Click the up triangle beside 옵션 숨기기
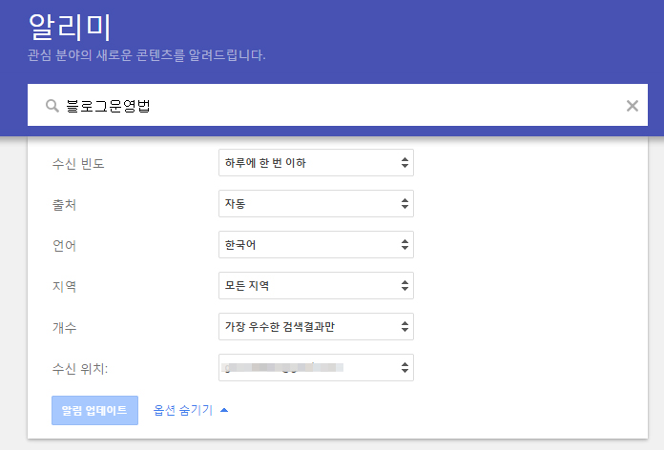This screenshot has width=664, height=450. click(224, 410)
